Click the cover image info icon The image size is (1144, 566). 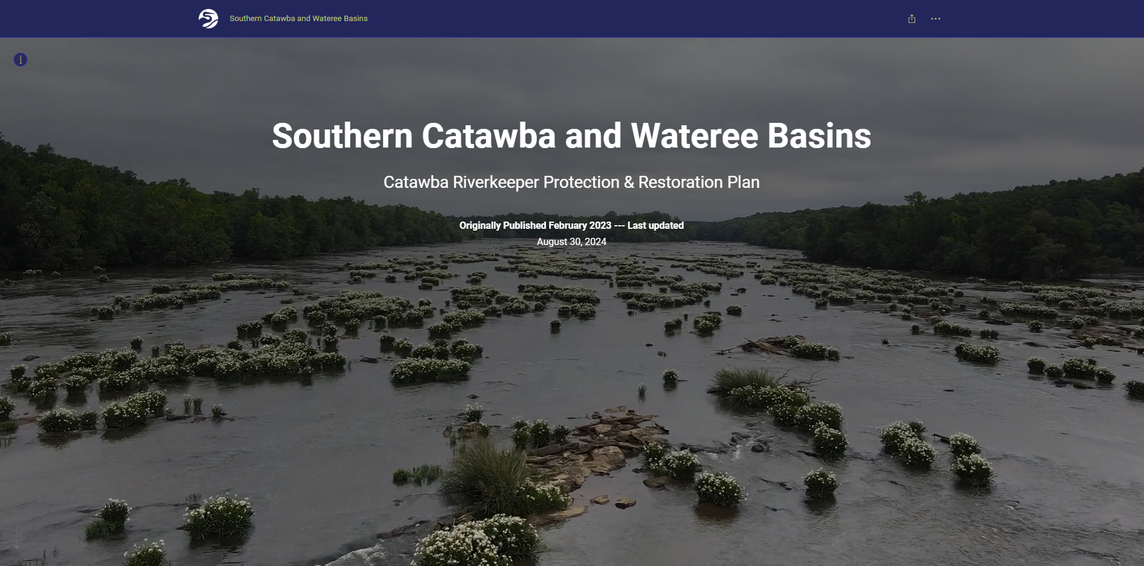pyautogui.click(x=20, y=60)
